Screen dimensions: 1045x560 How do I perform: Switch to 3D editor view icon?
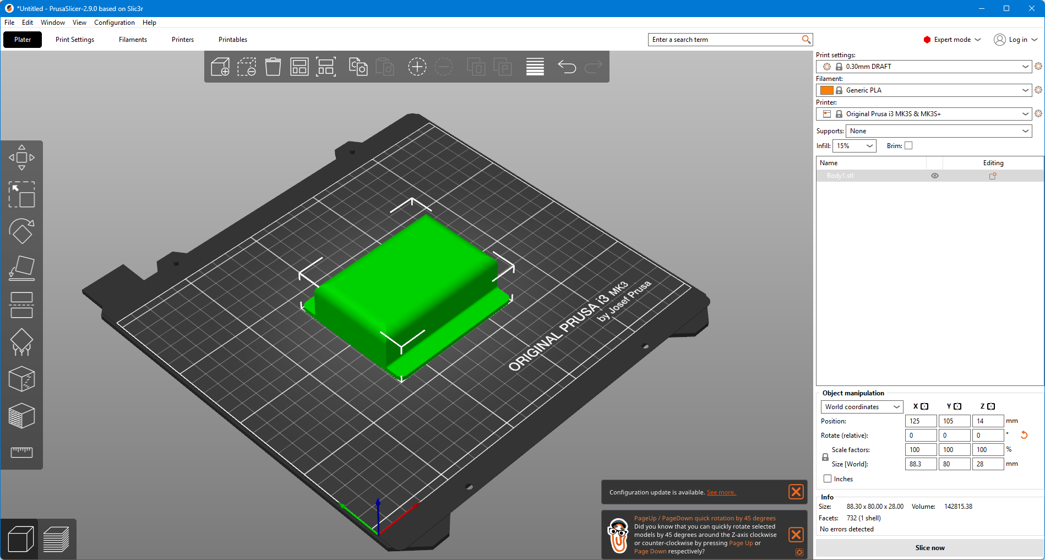(20, 539)
